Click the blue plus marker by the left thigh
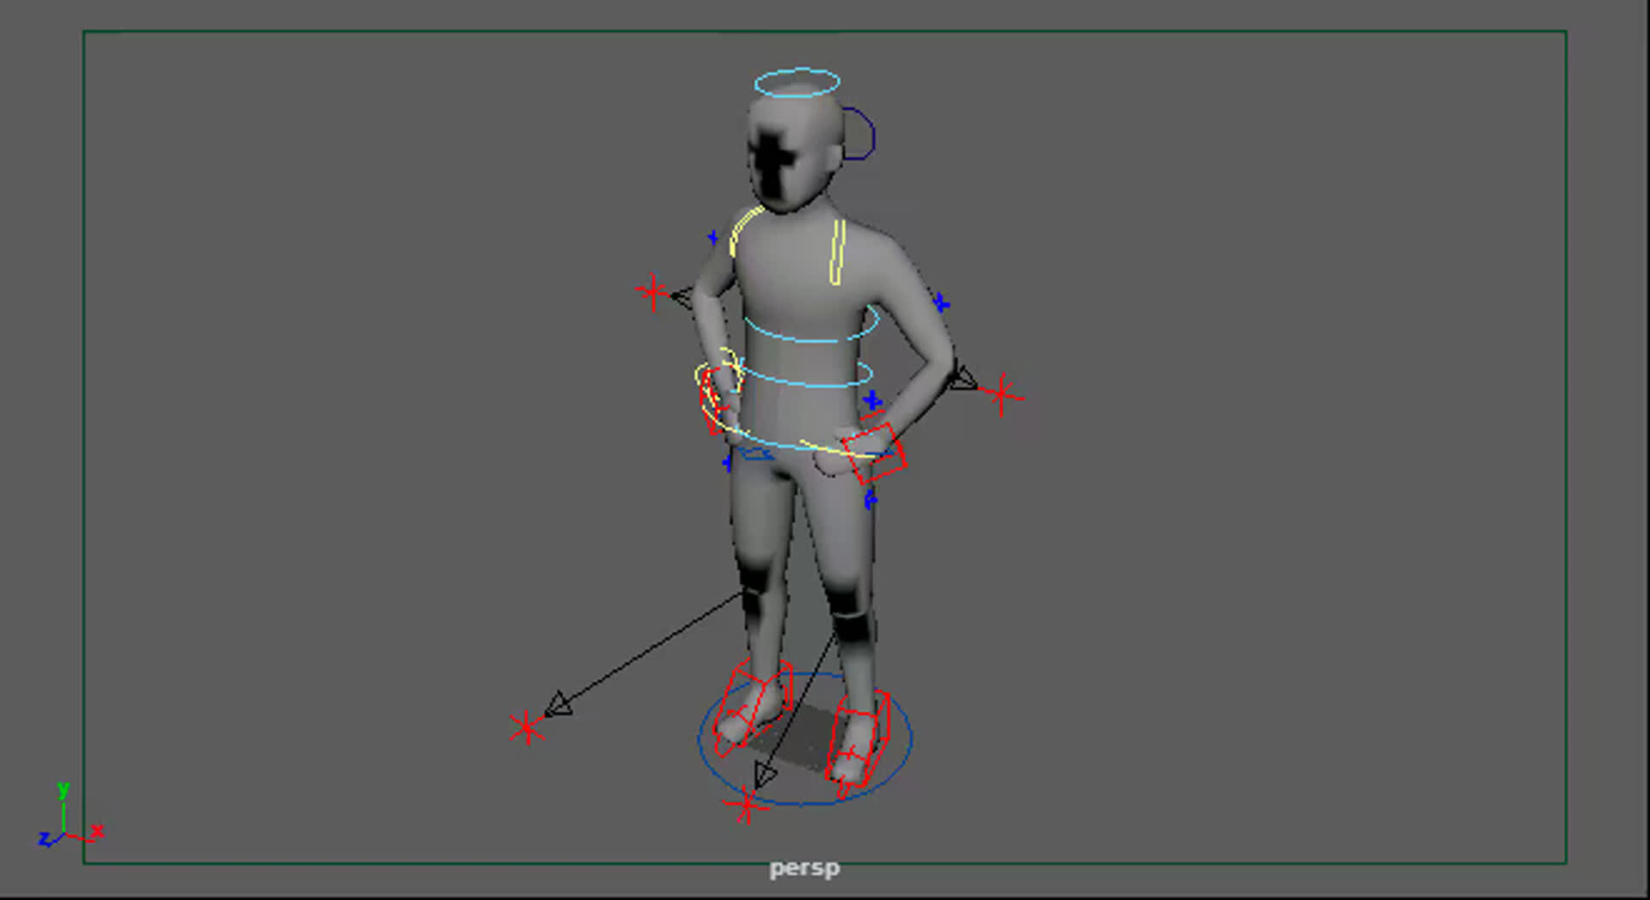 coord(726,462)
